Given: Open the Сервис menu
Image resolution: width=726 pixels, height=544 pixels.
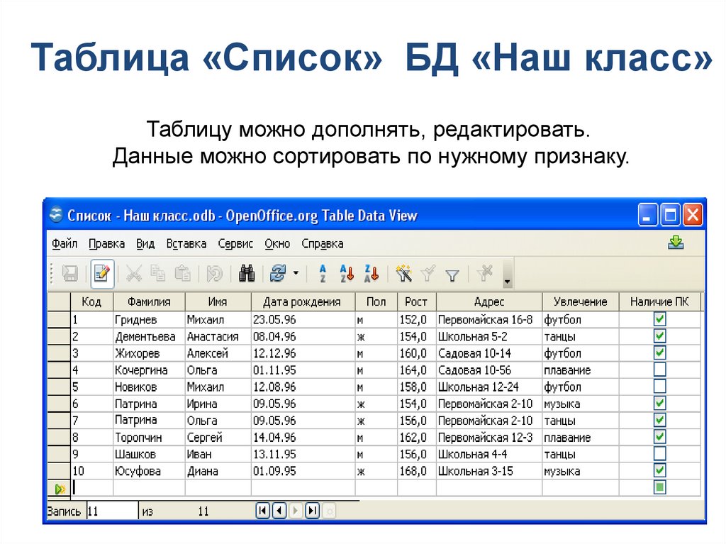Looking at the screenshot, I should click(235, 244).
